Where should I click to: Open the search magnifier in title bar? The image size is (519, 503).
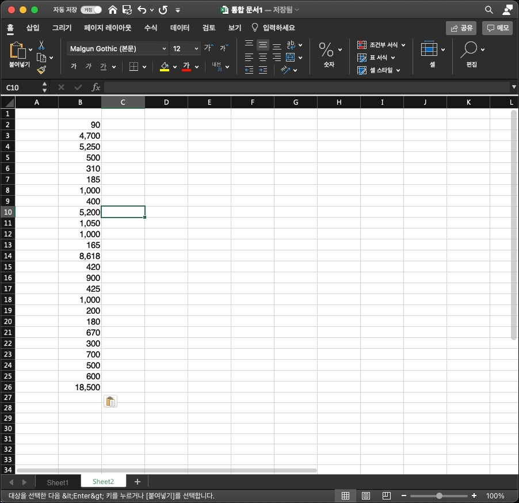(x=489, y=10)
